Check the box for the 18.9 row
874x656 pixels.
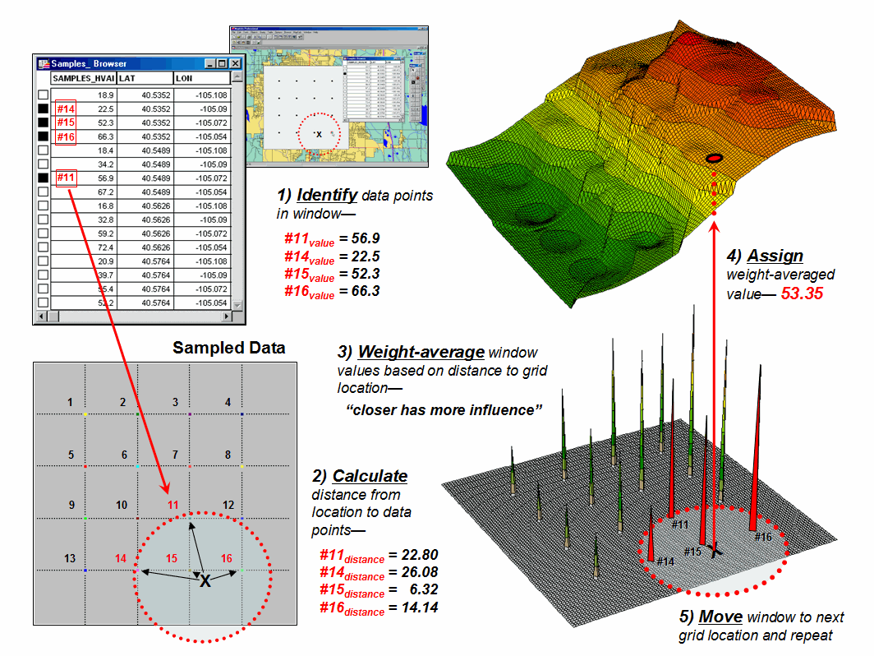point(43,95)
